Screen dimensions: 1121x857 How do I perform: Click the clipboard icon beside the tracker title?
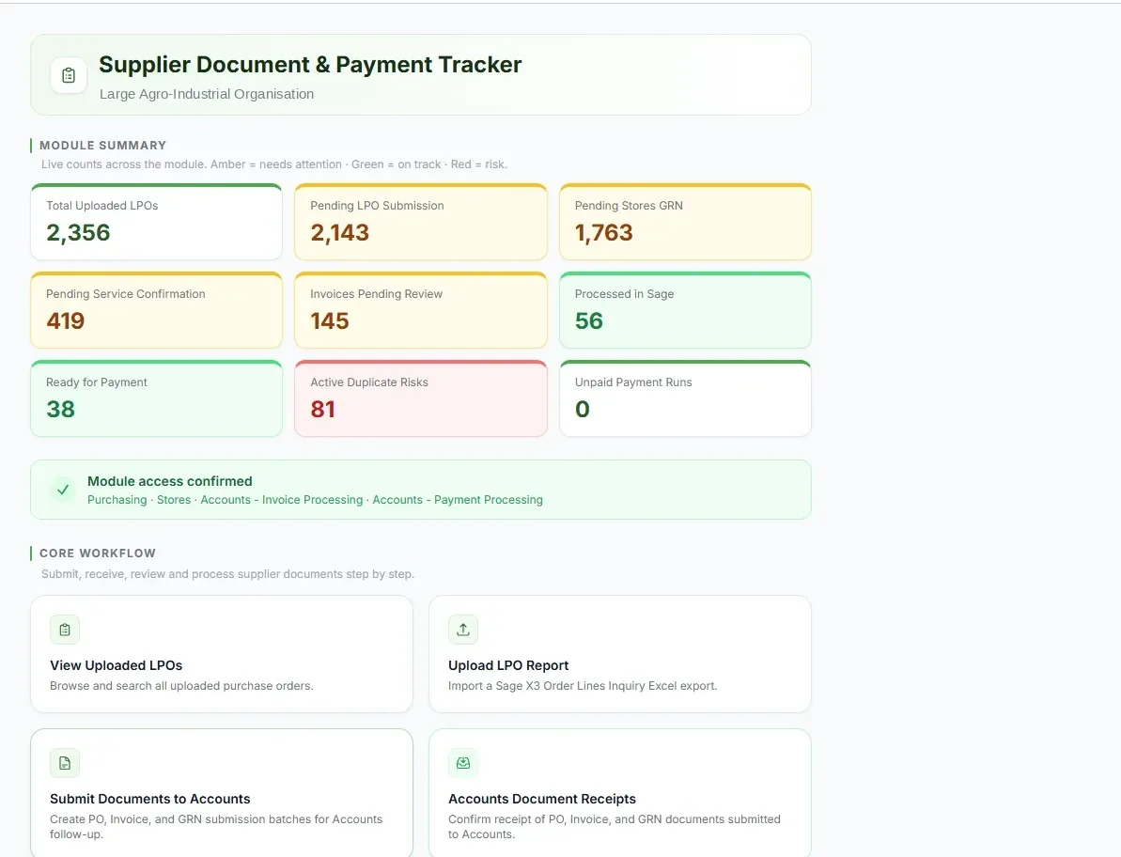[69, 75]
